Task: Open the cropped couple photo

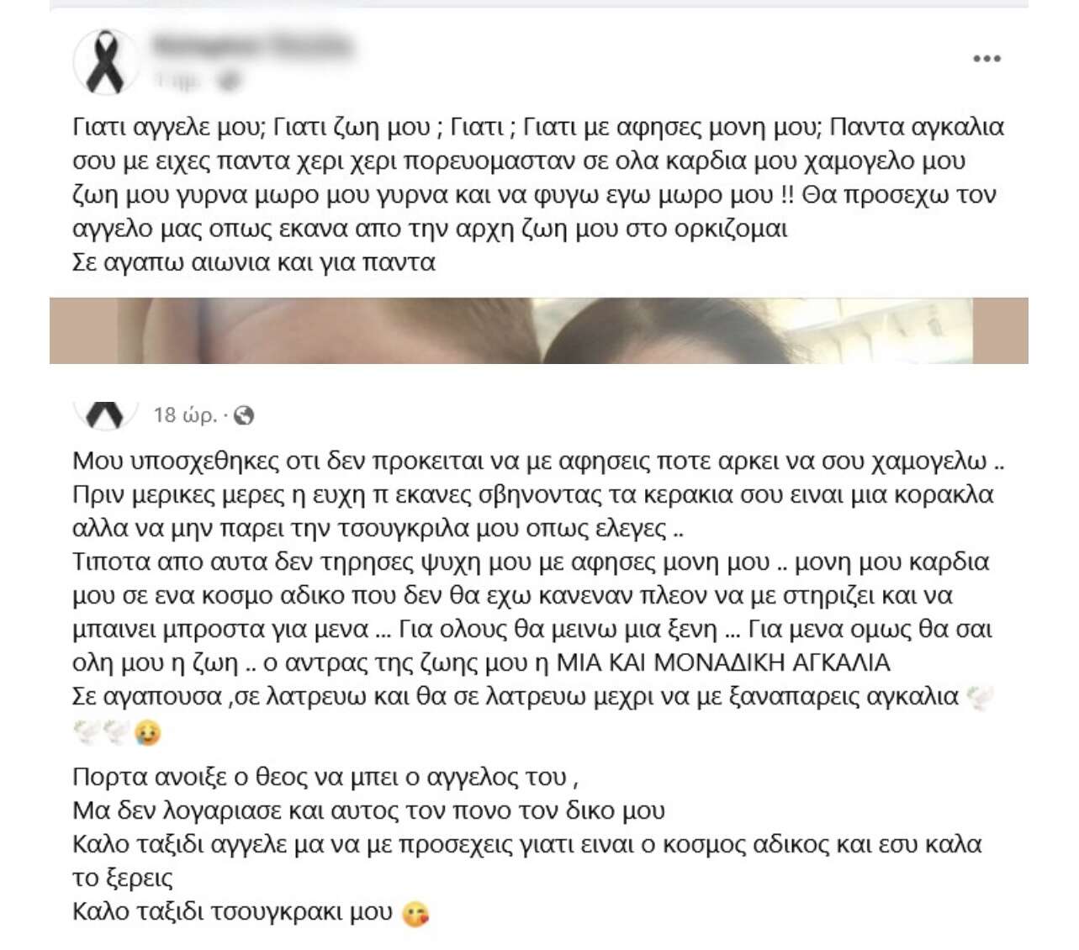Action: point(538,330)
